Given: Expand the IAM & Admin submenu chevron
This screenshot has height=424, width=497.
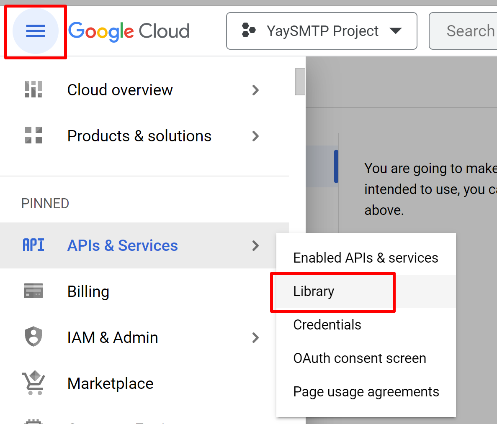Looking at the screenshot, I should click(x=255, y=337).
